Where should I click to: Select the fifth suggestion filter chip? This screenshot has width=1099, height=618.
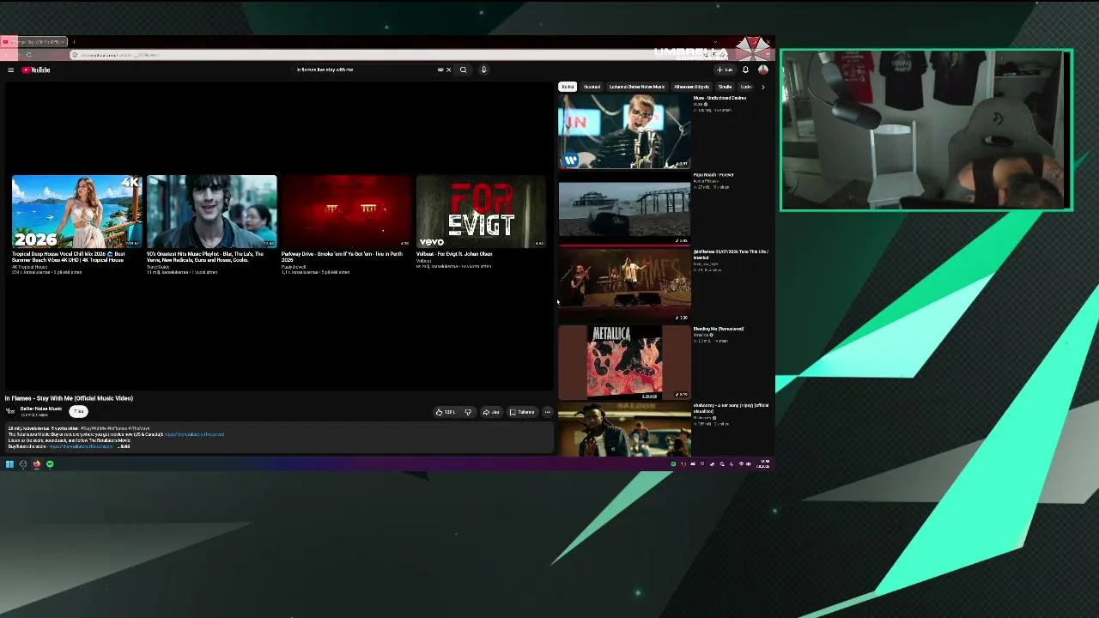[725, 87]
